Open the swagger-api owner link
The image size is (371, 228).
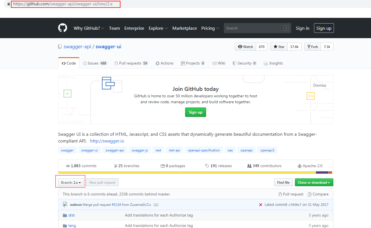(78, 47)
